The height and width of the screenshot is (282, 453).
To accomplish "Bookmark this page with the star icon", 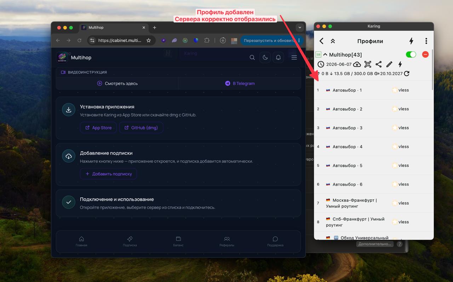I will (149, 41).
